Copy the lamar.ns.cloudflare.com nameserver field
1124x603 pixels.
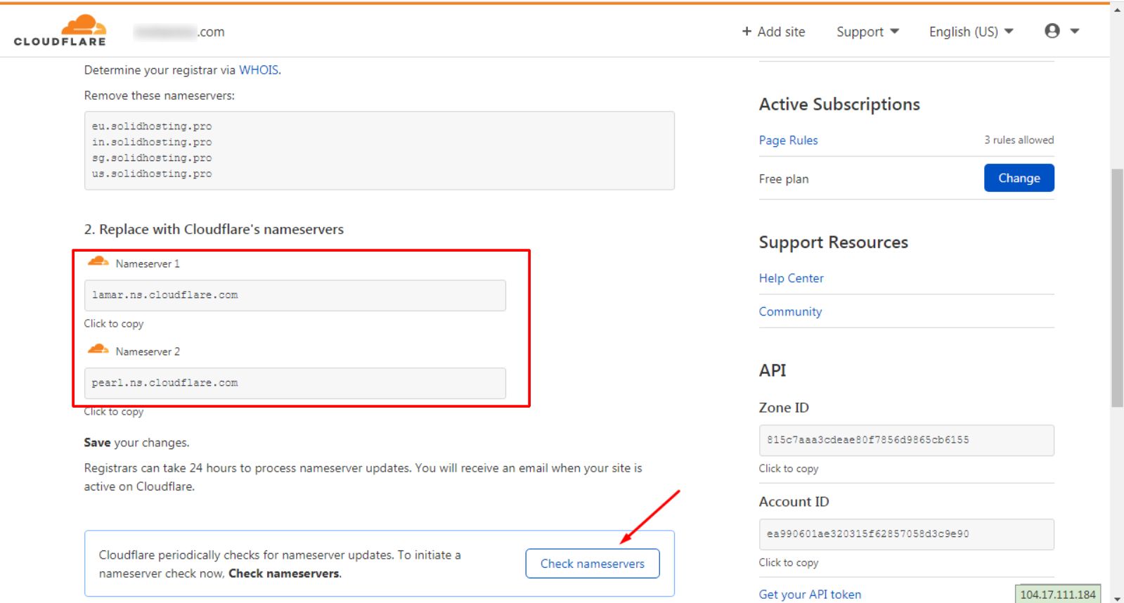pos(295,295)
